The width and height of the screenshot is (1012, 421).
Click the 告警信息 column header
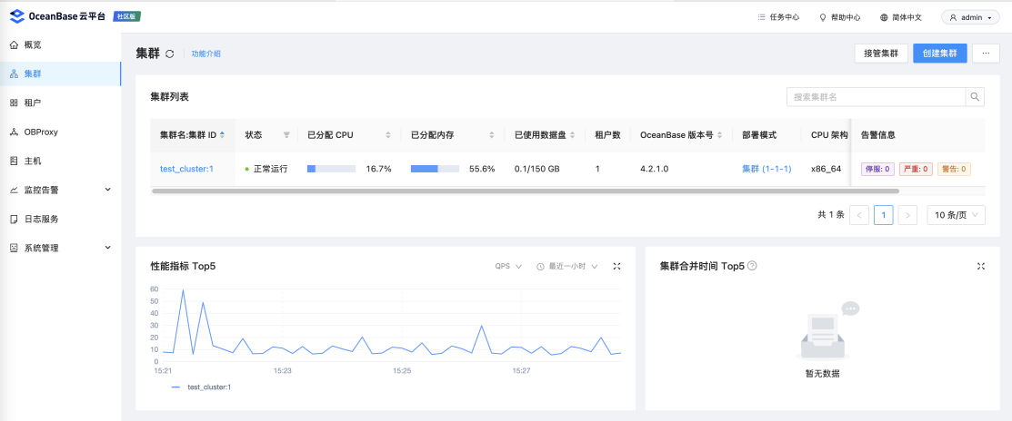(x=878, y=135)
